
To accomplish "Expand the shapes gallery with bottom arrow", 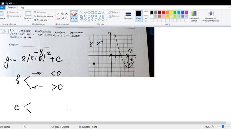I will [106, 19].
